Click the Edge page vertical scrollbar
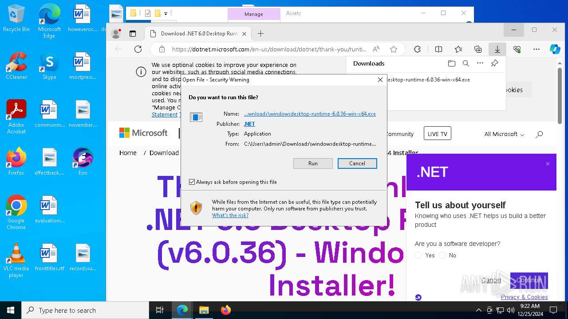Screen dimensions: 568x319 point(559,95)
